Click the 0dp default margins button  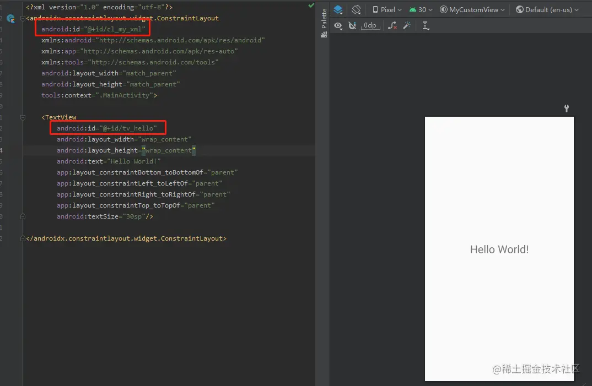point(370,26)
